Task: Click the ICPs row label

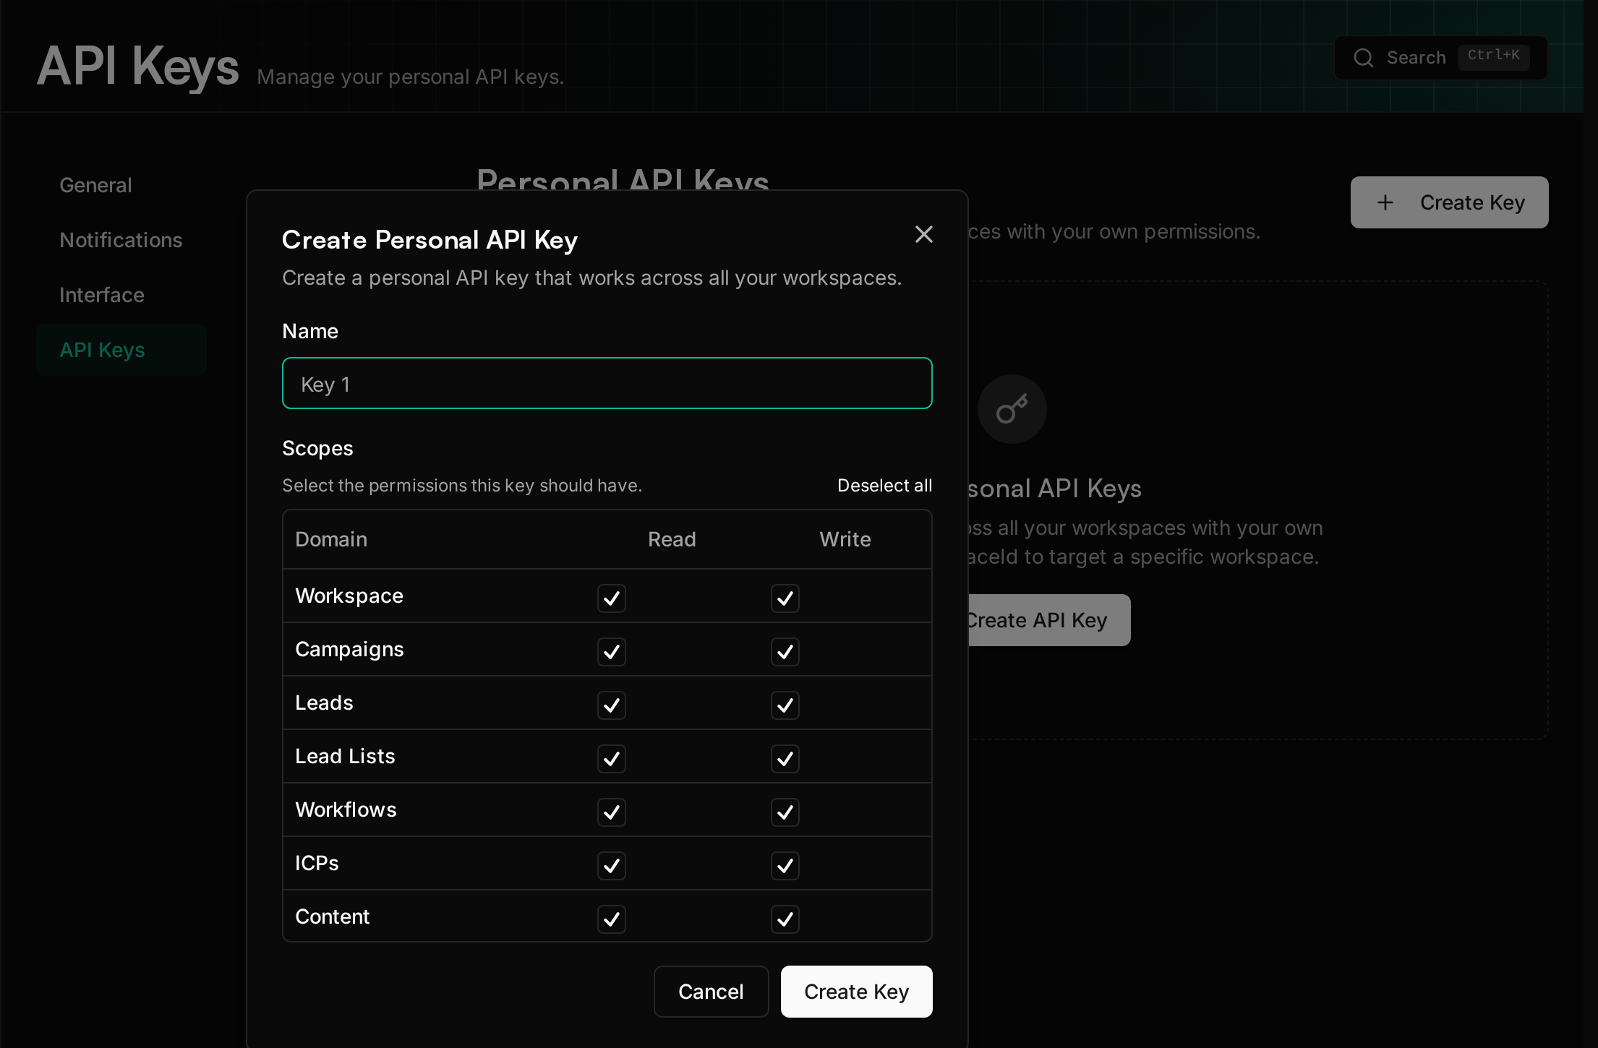Action: coord(317,863)
